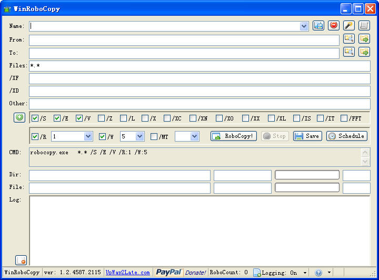
Task: Enable the /L checkbox
Action: click(x=123, y=118)
